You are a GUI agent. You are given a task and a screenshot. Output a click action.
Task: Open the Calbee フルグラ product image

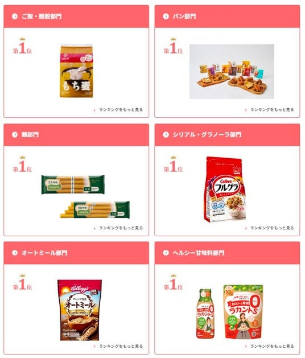pyautogui.click(x=225, y=190)
